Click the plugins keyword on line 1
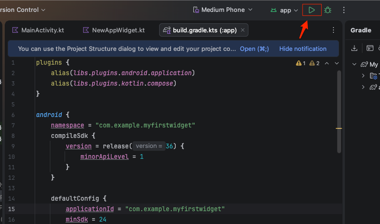The image size is (380, 224). [x=49, y=62]
